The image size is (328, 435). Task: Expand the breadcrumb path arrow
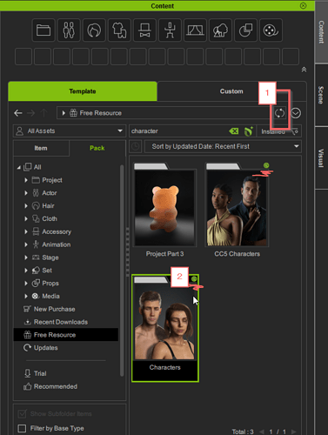(64, 113)
